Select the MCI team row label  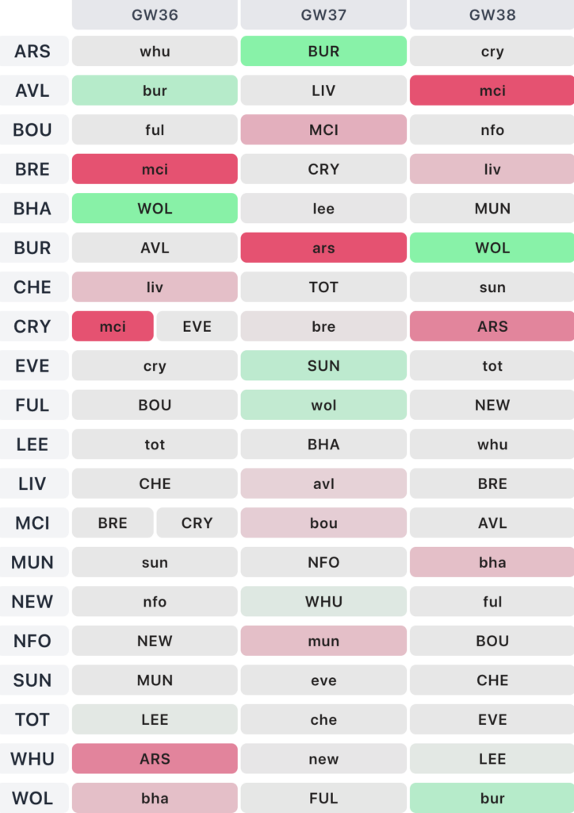[x=33, y=522]
